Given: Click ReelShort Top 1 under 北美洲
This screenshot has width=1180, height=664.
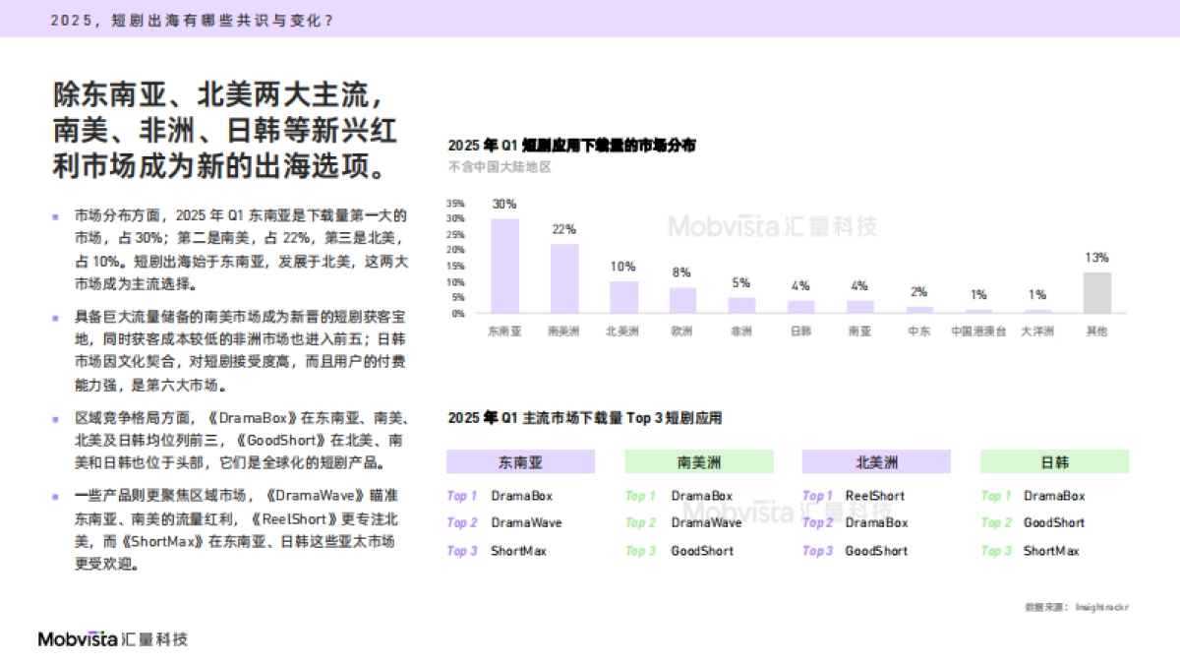Looking at the screenshot, I should click(x=874, y=496).
